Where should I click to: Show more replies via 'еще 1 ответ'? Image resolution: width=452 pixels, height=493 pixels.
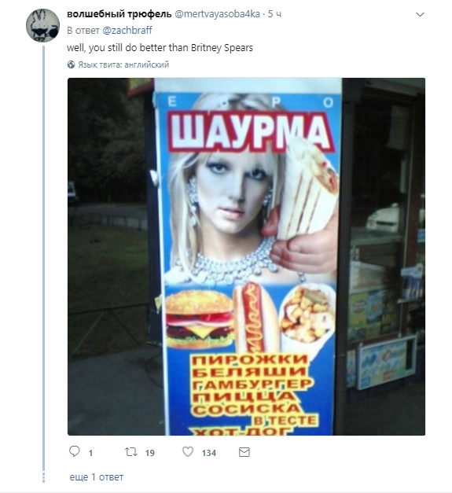pyautogui.click(x=97, y=477)
